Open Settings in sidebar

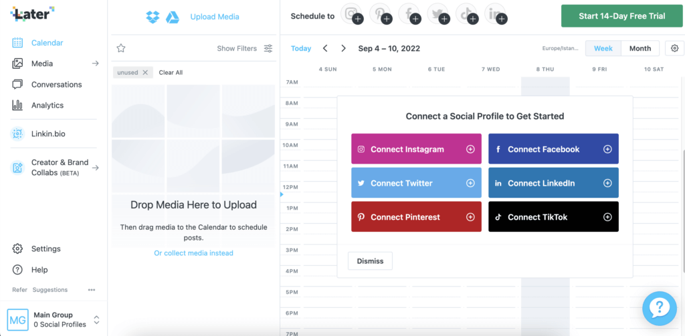[46, 248]
